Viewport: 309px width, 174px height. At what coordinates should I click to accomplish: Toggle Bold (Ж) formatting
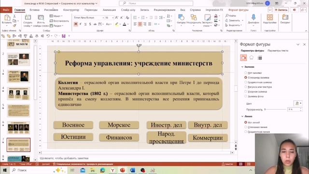point(76,24)
